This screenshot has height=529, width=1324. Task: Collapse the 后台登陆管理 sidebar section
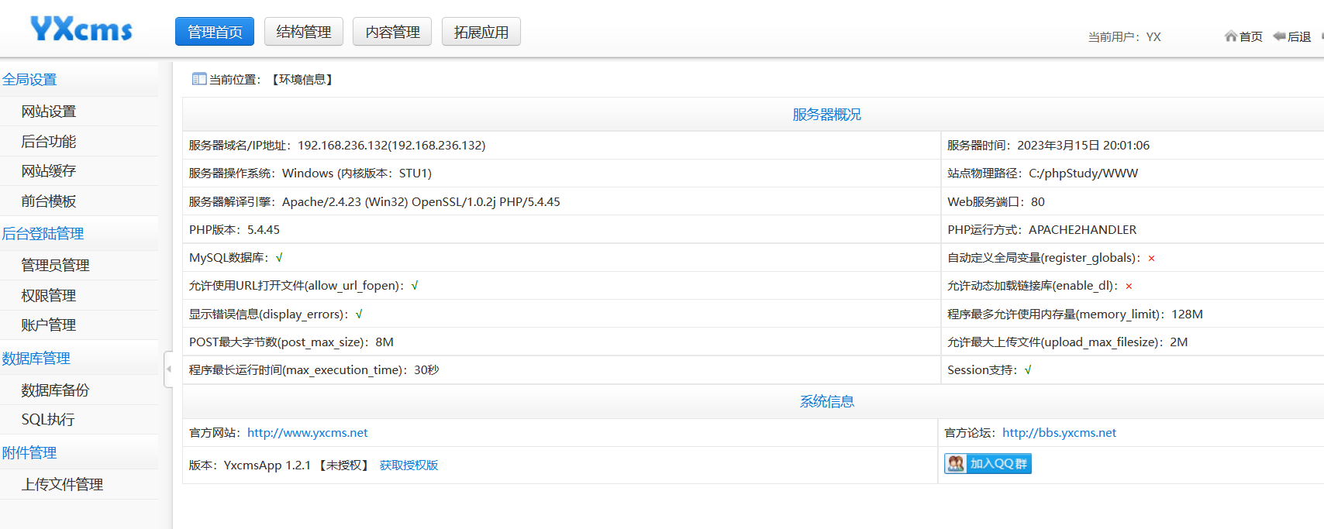pos(43,234)
